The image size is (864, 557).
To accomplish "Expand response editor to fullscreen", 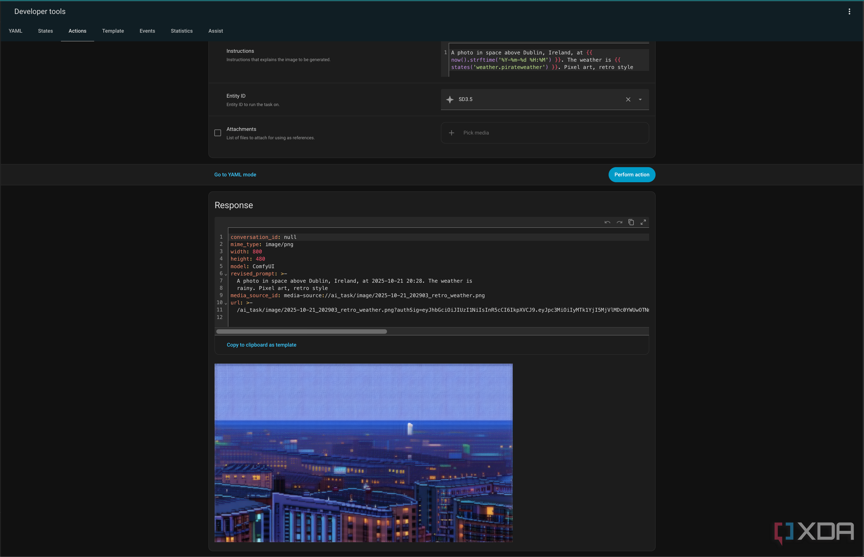I will tap(643, 222).
